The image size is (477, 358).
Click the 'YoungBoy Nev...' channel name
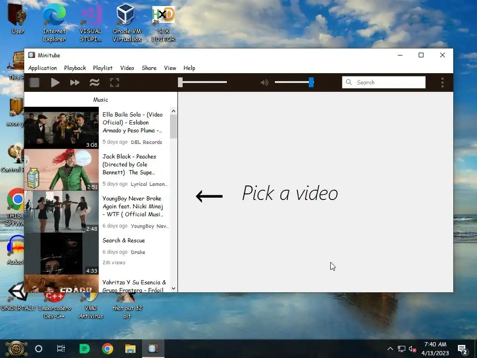point(150,226)
